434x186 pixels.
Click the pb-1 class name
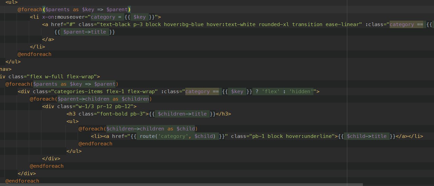coord(259,136)
